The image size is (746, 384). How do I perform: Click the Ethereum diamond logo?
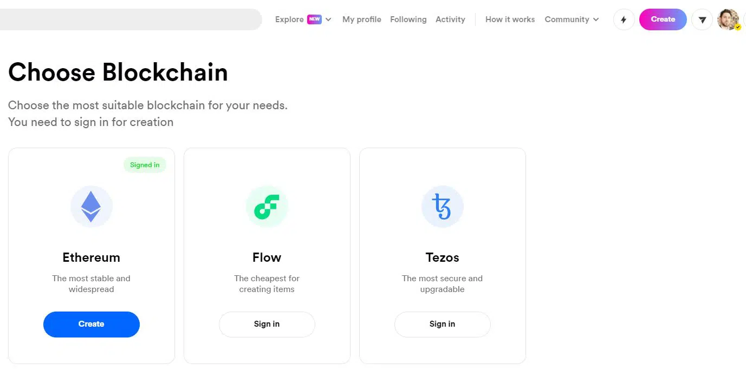pos(91,207)
